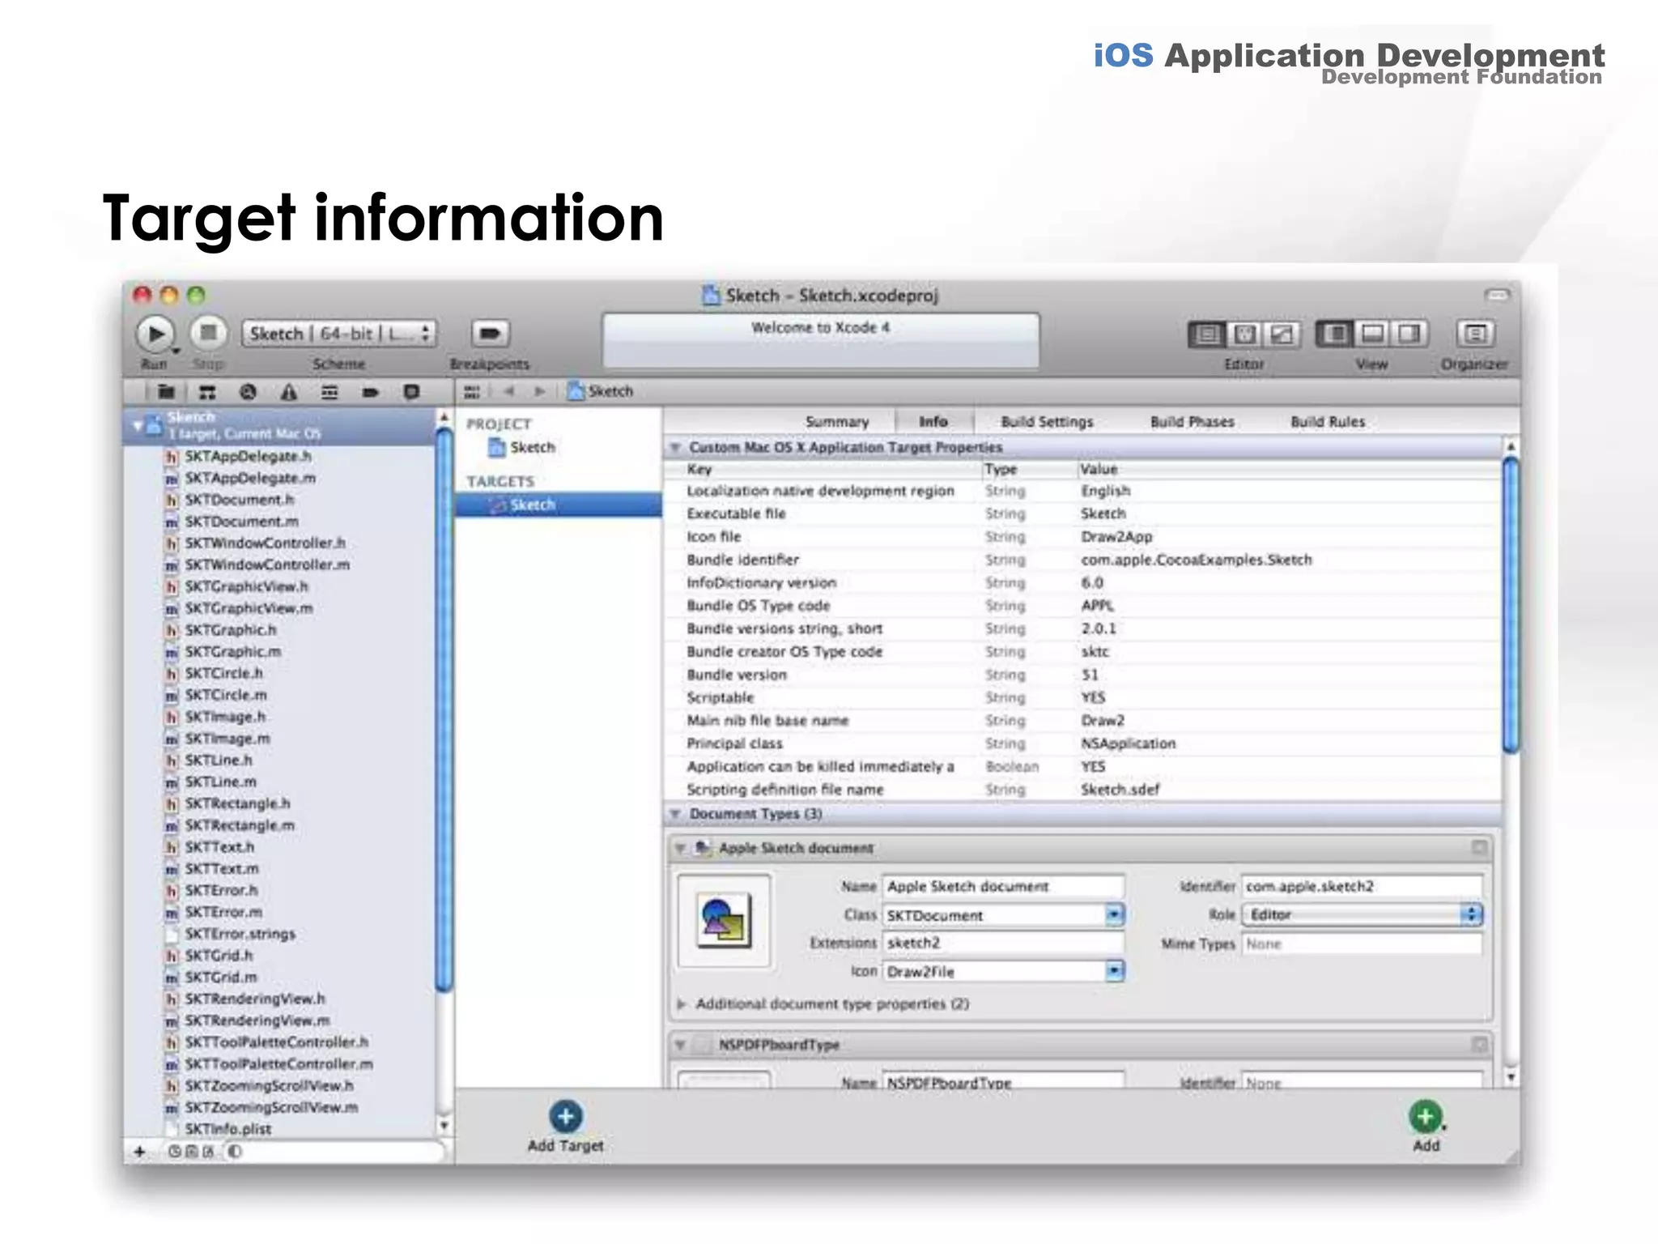Toggle the Breakpoints button
This screenshot has height=1244, width=1658.
point(490,334)
